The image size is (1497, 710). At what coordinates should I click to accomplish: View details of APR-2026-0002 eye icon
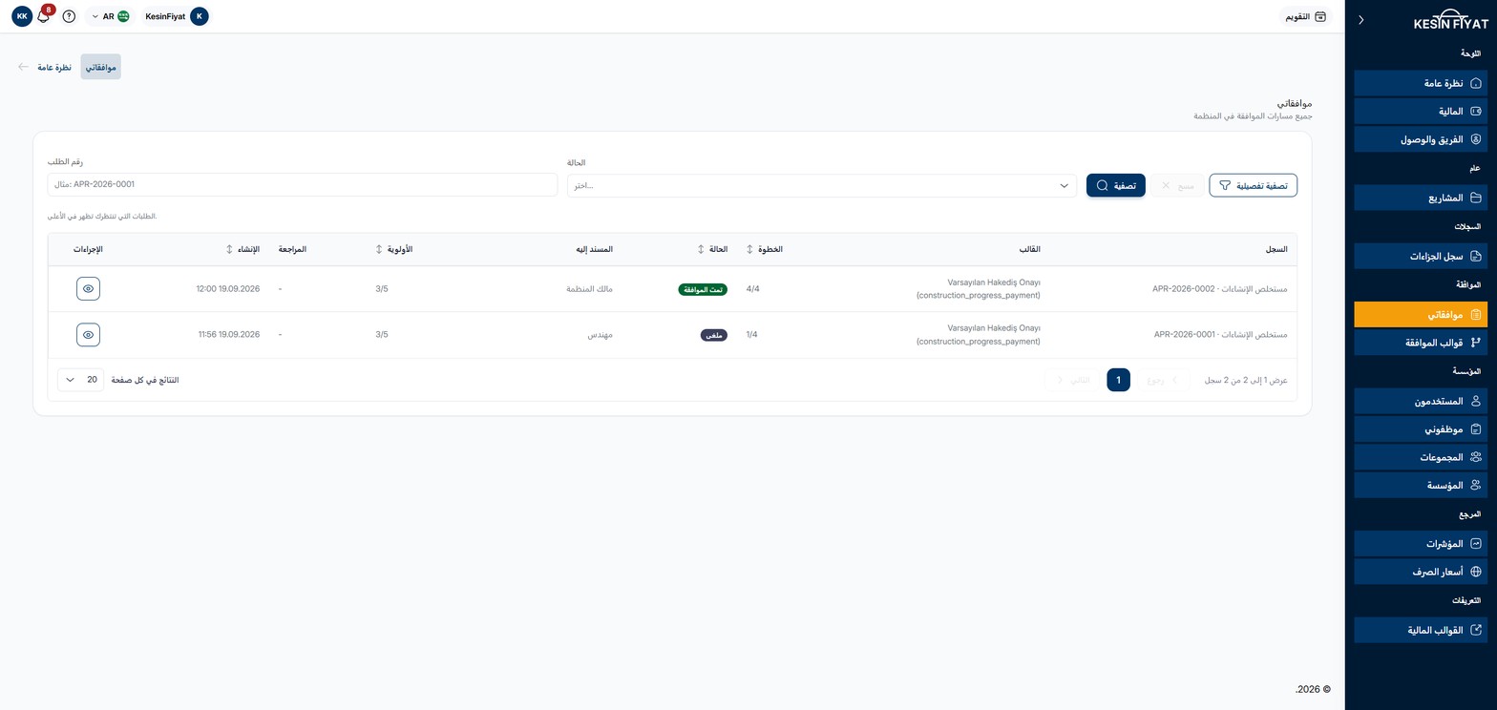click(x=88, y=288)
